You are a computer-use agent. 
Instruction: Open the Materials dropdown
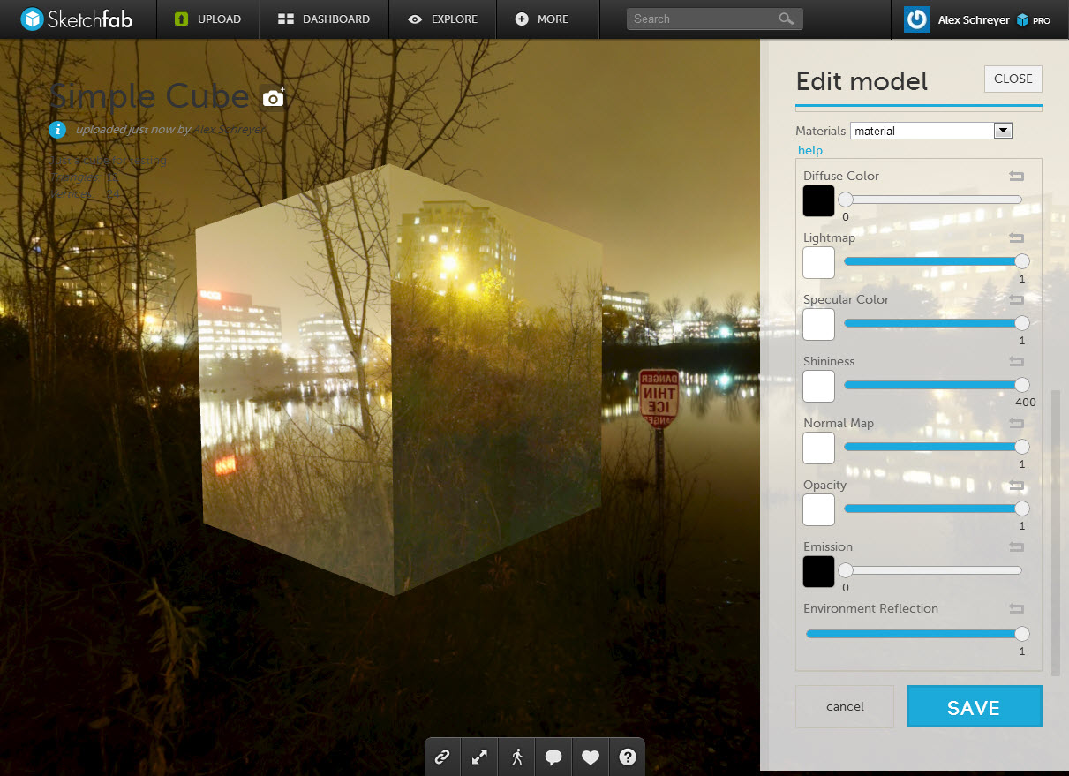click(x=1003, y=130)
